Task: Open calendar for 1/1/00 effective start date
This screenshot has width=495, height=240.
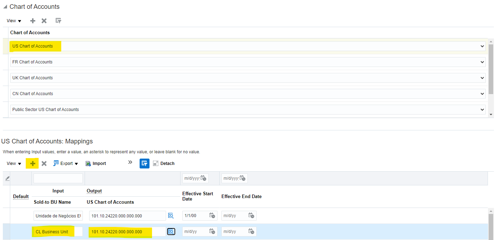Action: pyautogui.click(x=212, y=216)
